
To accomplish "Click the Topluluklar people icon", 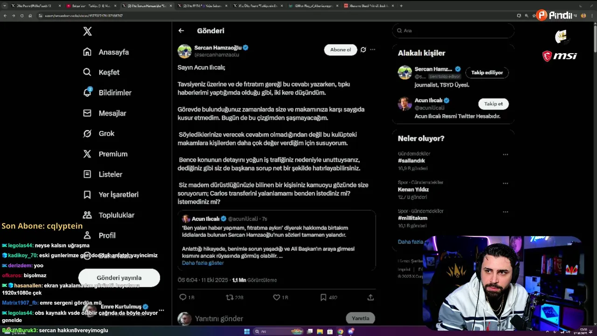I will (87, 215).
